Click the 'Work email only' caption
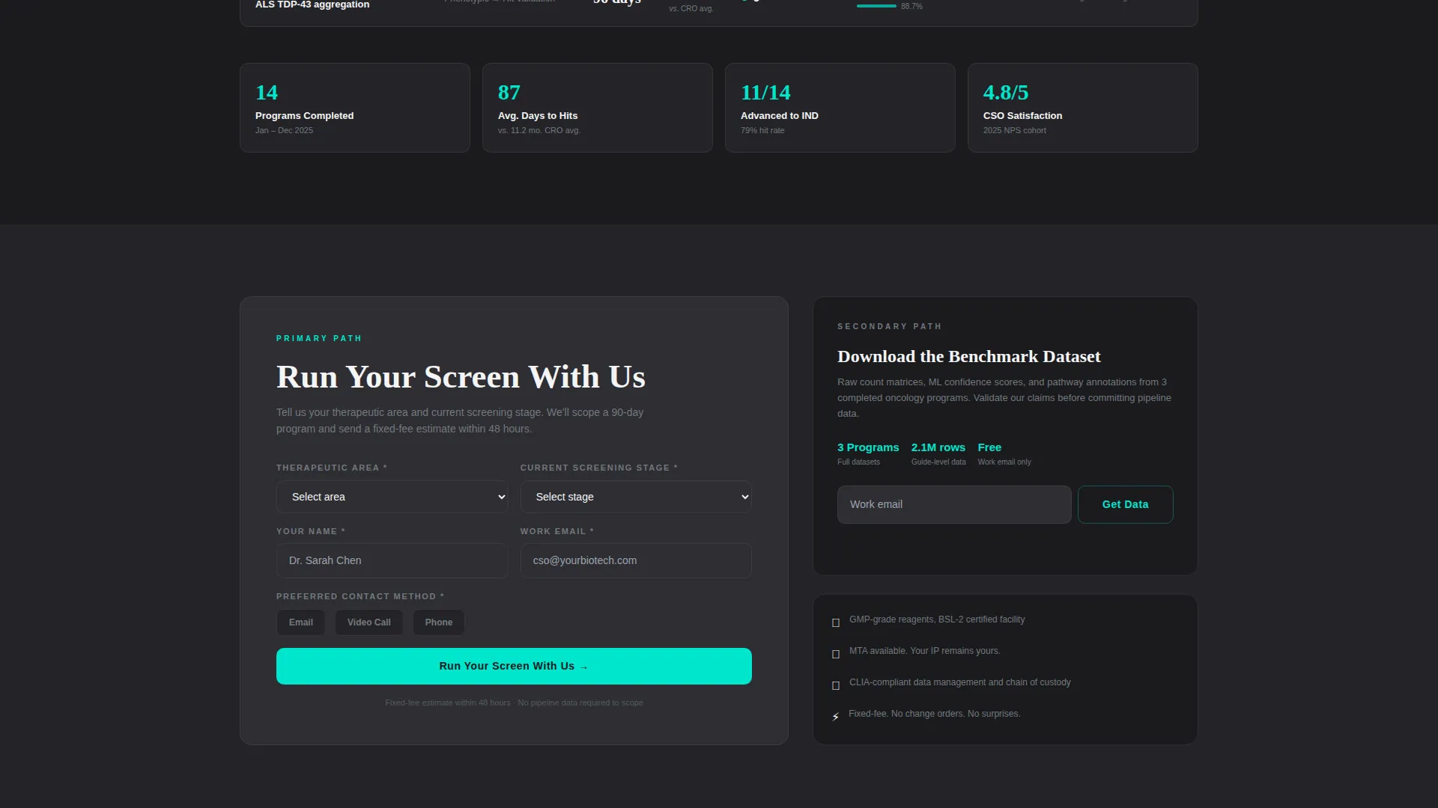Viewport: 1438px width, 808px height. (x=1004, y=462)
